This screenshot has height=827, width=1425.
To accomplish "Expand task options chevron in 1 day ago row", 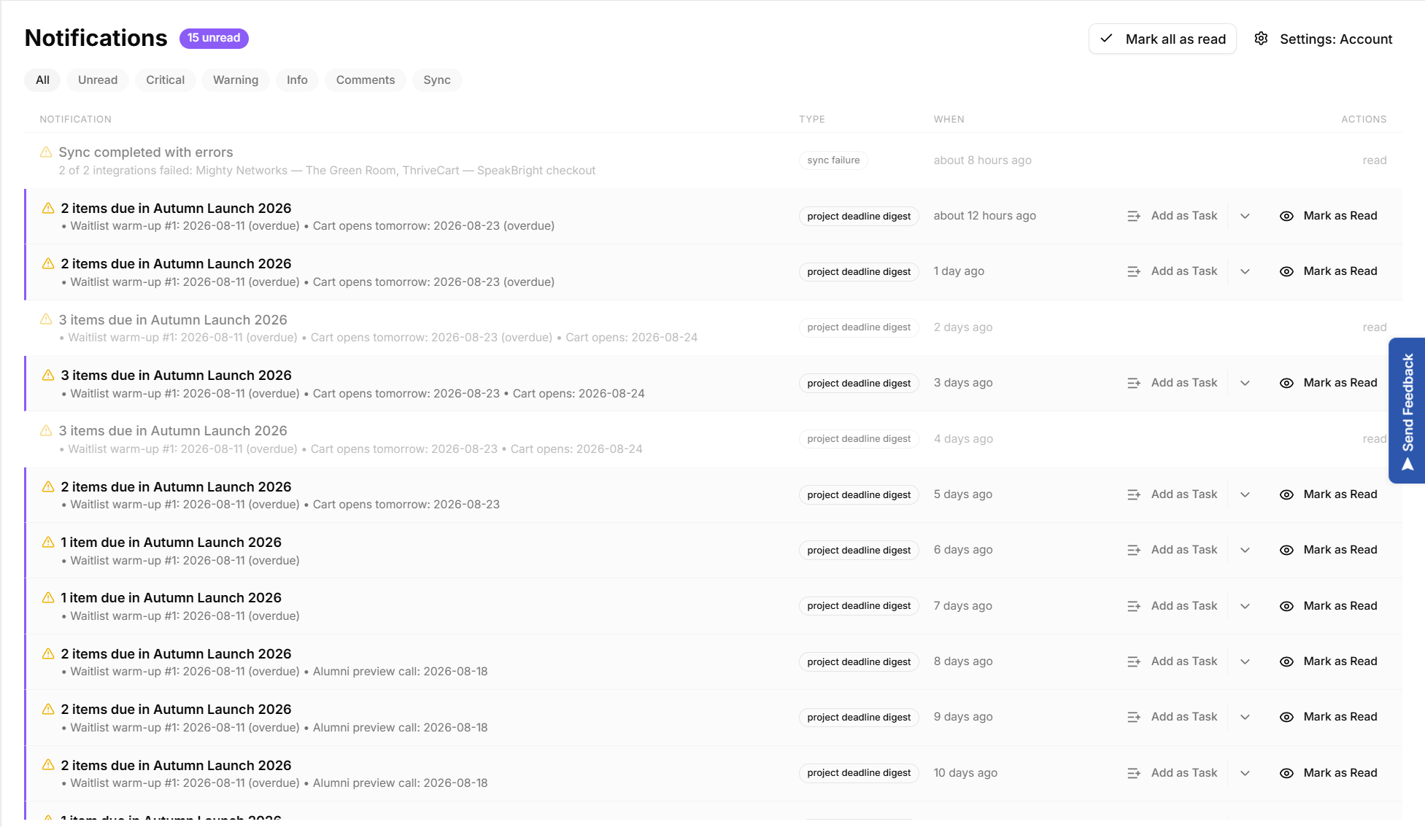I will click(1246, 271).
